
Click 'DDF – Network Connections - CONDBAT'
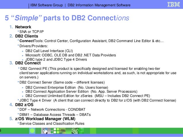pos(52,110)
